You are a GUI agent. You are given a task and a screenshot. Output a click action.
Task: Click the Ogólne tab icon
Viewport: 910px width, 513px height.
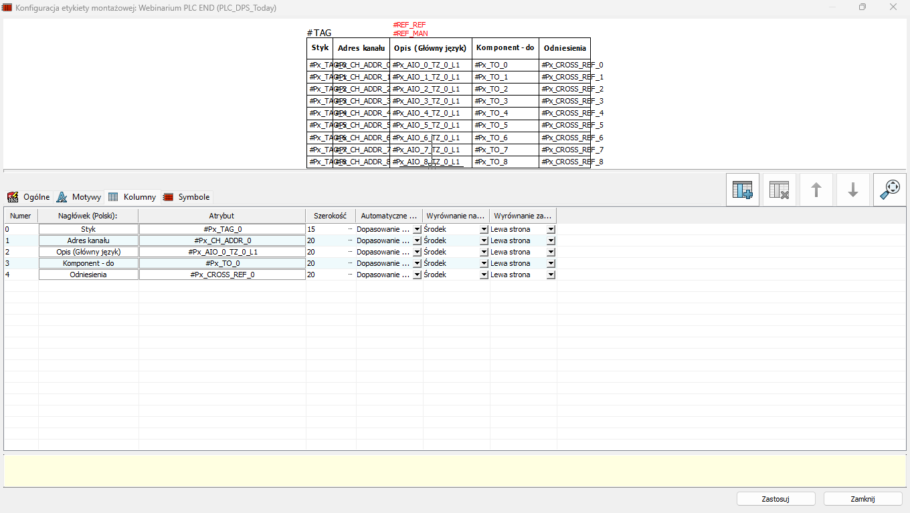click(x=13, y=197)
